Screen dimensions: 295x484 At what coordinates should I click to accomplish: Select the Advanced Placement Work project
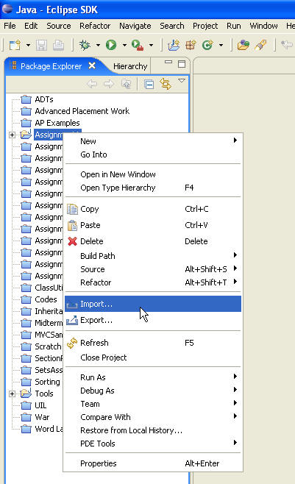tap(82, 111)
